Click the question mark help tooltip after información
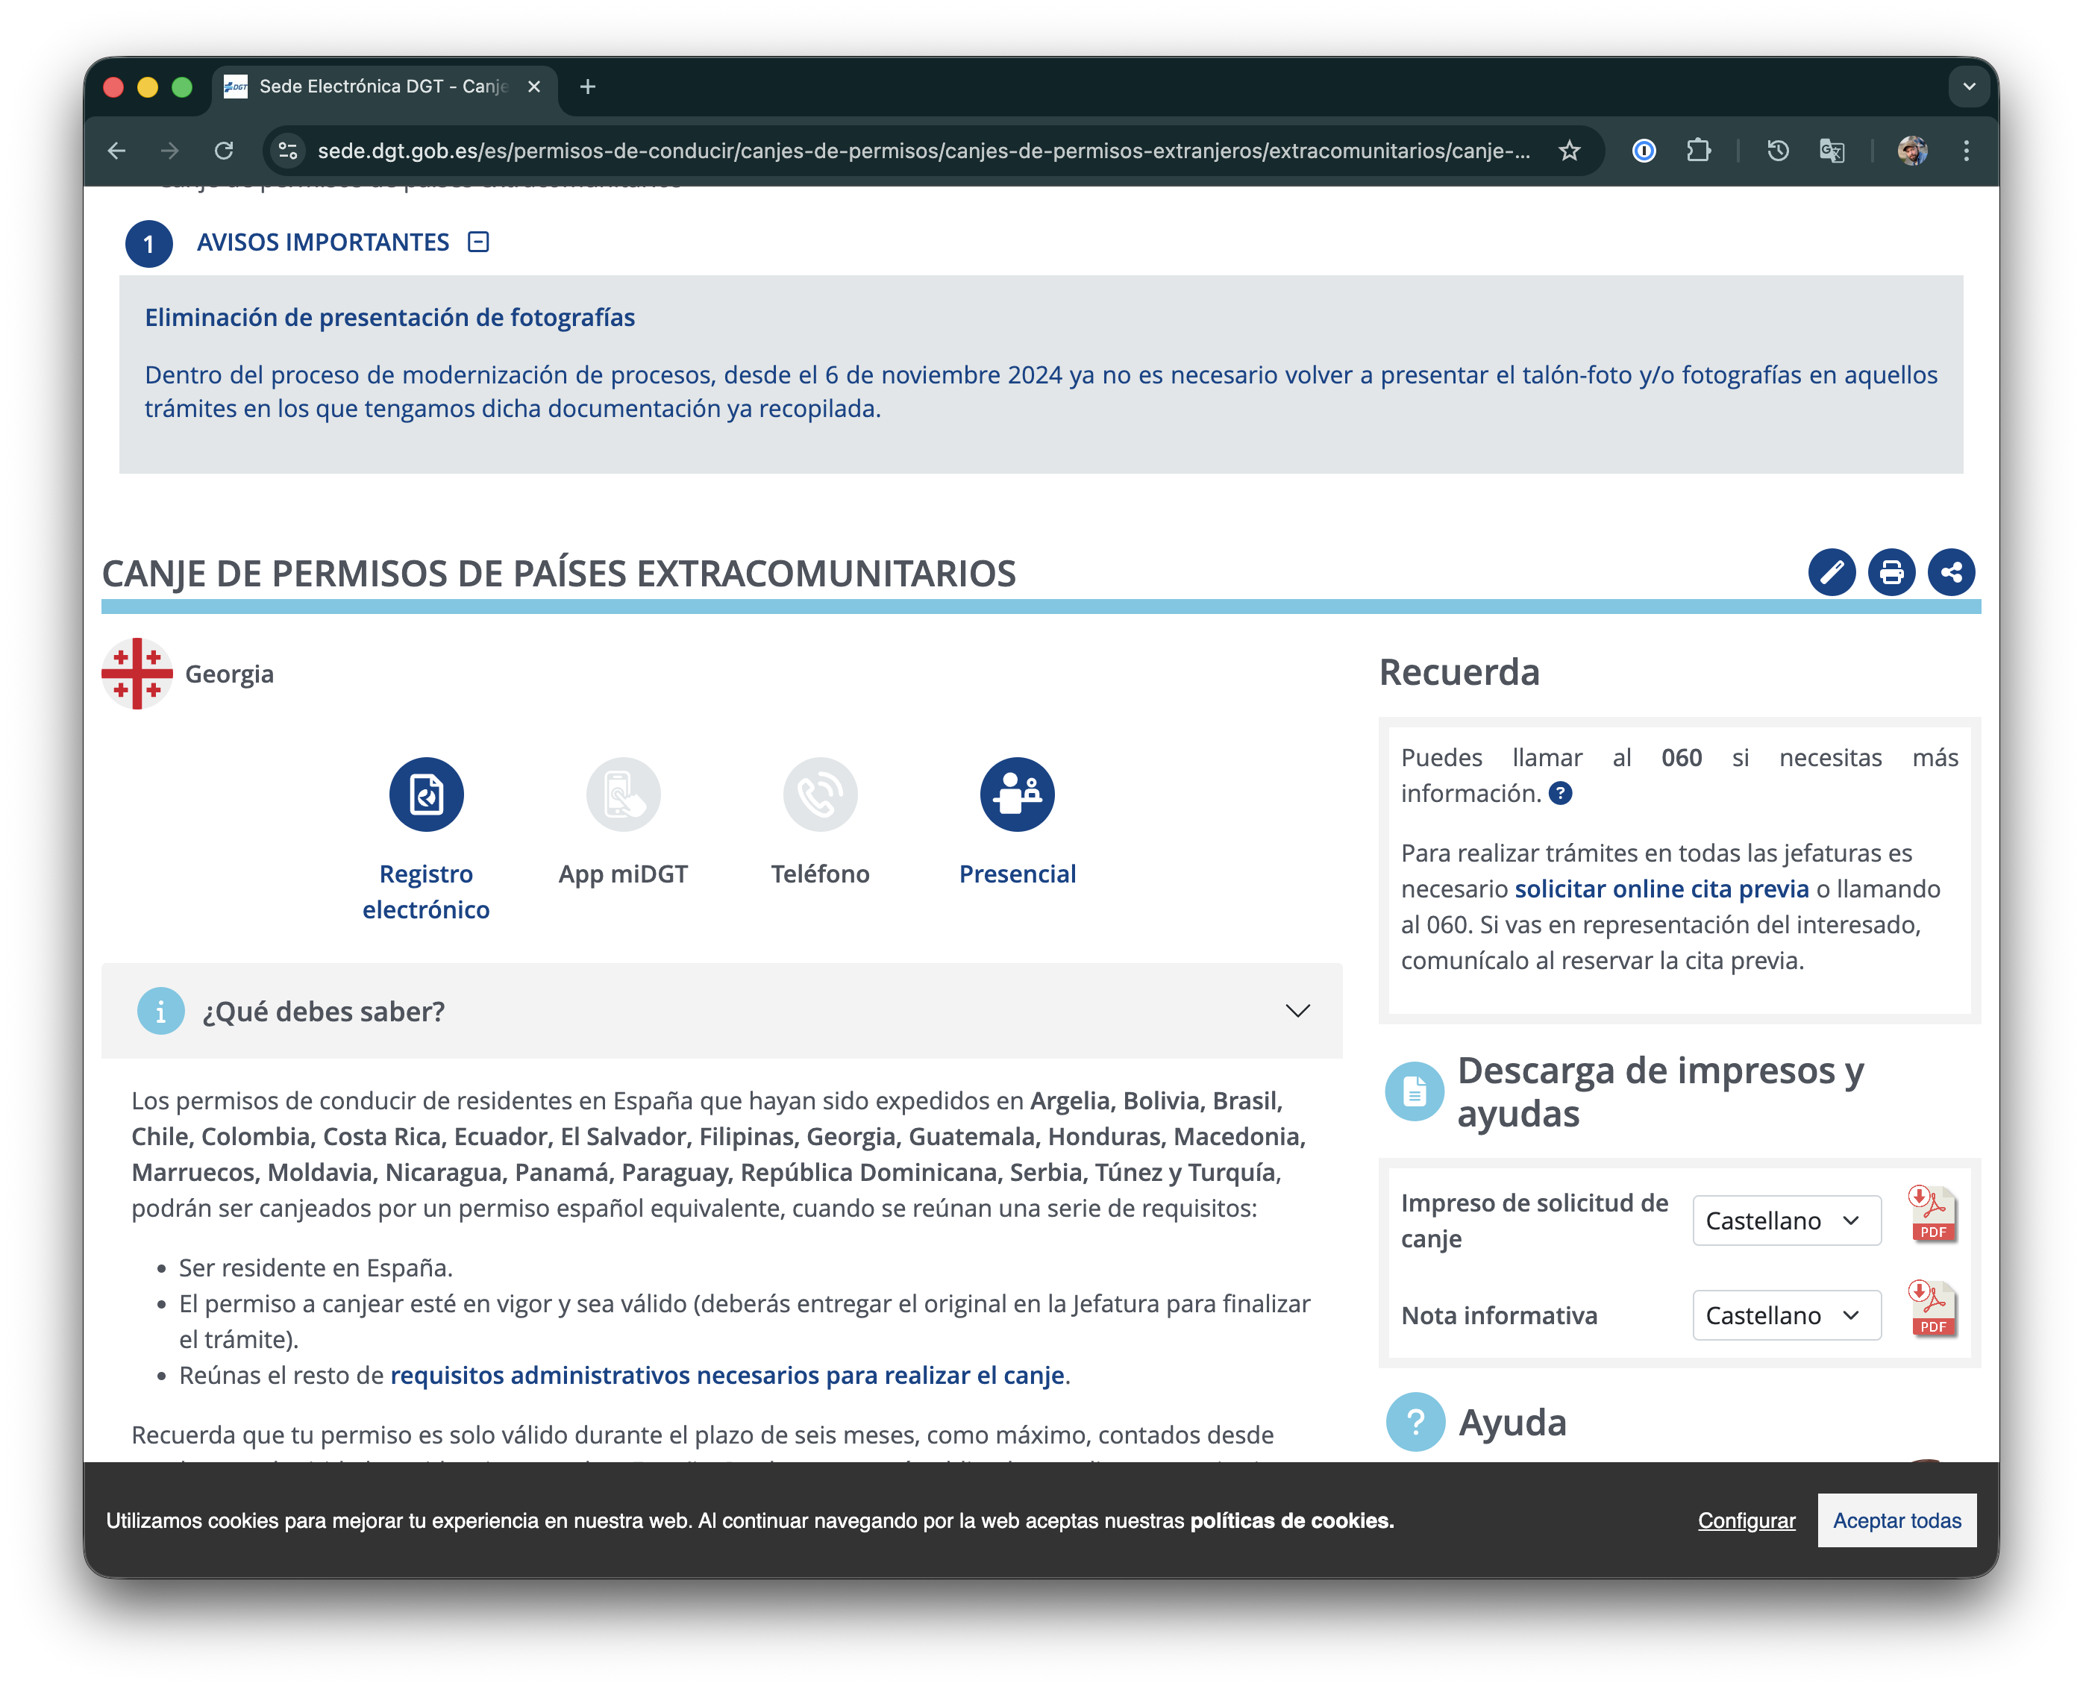This screenshot has width=2083, height=1689. coord(1559,794)
